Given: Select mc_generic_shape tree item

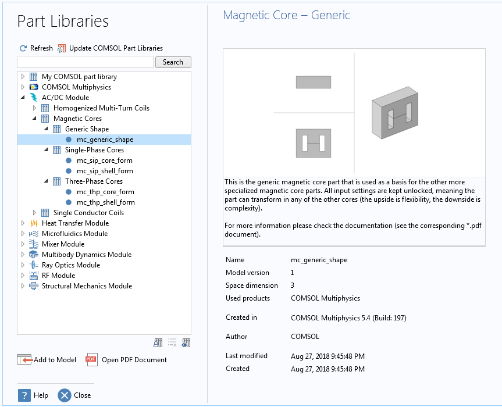Looking at the screenshot, I should click(104, 140).
